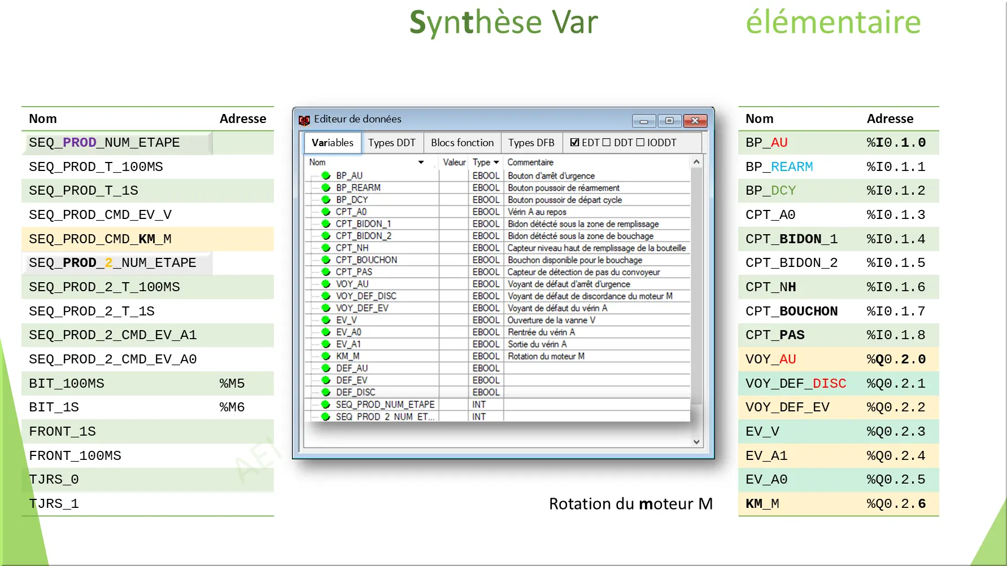Open the Blocs fonction tab
The width and height of the screenshot is (1007, 566).
[x=462, y=142]
